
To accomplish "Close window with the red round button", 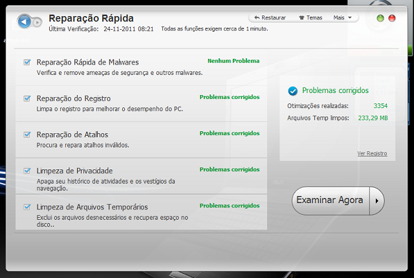I will coord(392,18).
